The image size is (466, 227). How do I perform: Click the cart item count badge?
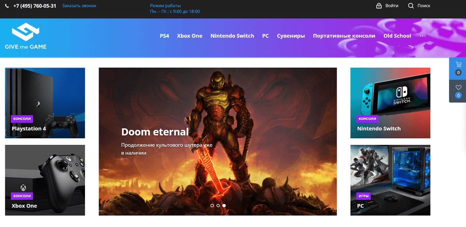(458, 73)
